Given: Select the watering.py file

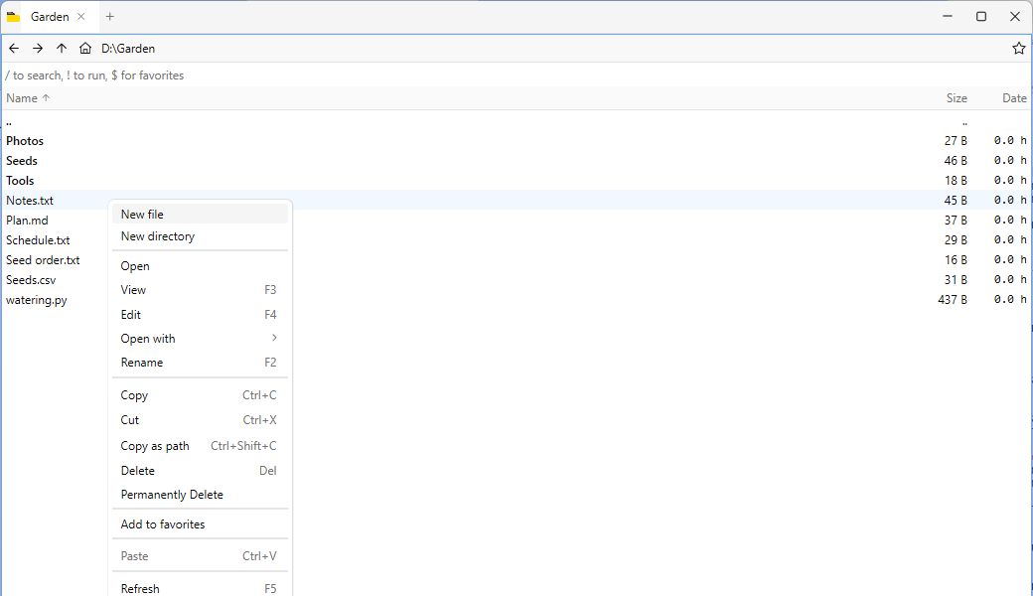Looking at the screenshot, I should (516, 300).
